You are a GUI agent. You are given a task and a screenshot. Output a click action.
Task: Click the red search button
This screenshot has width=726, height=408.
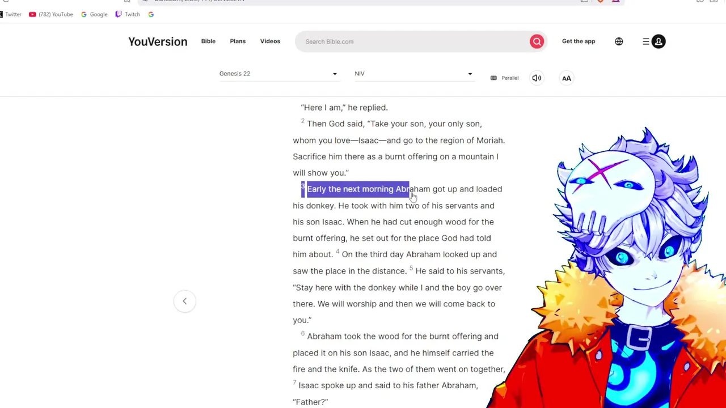point(537,41)
